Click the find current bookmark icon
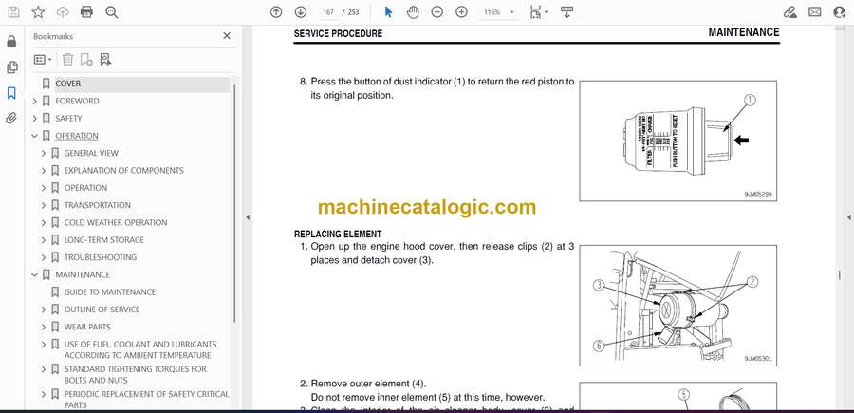The image size is (854, 413). coord(105,60)
